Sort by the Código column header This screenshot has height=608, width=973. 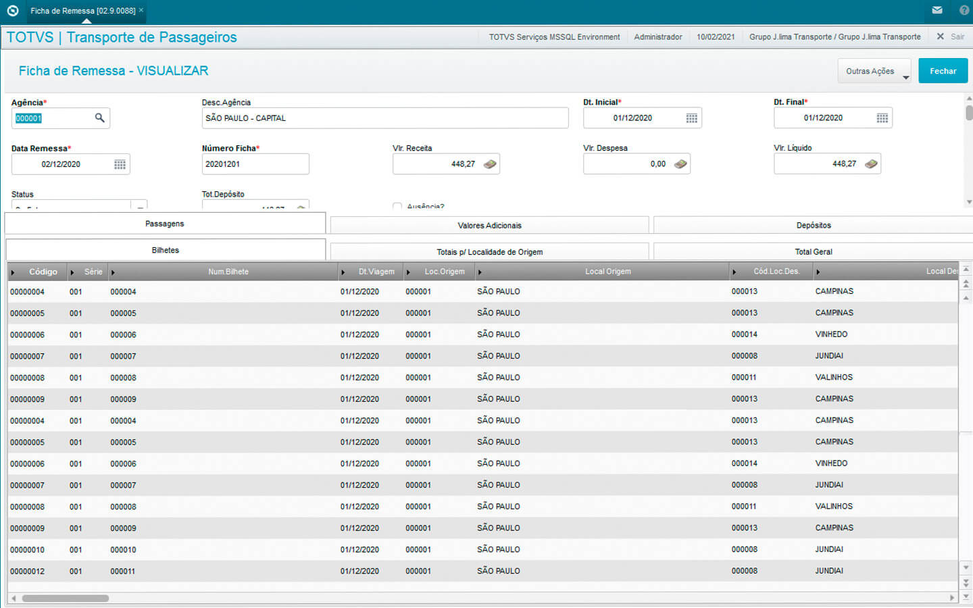coord(43,272)
